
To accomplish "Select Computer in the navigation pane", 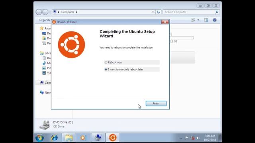I will coord(45,83).
